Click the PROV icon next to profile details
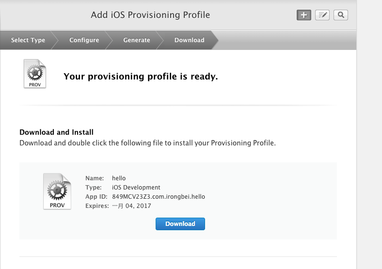Image resolution: width=382 pixels, height=269 pixels. [x=57, y=191]
